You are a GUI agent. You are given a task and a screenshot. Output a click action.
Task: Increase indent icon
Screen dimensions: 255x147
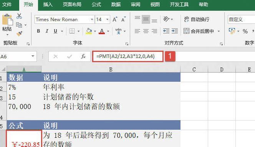(175, 31)
